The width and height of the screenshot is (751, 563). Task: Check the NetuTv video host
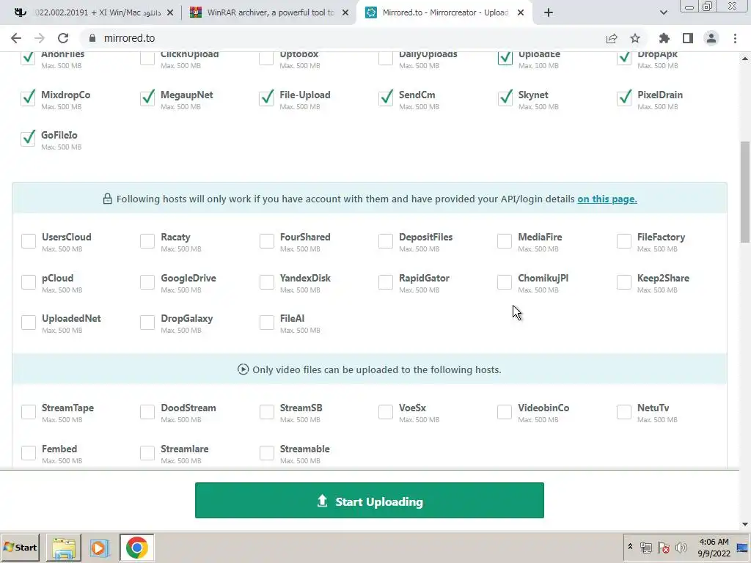pyautogui.click(x=624, y=412)
